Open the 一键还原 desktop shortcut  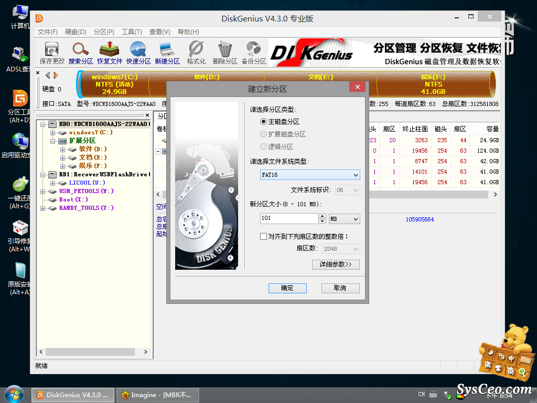point(19,193)
